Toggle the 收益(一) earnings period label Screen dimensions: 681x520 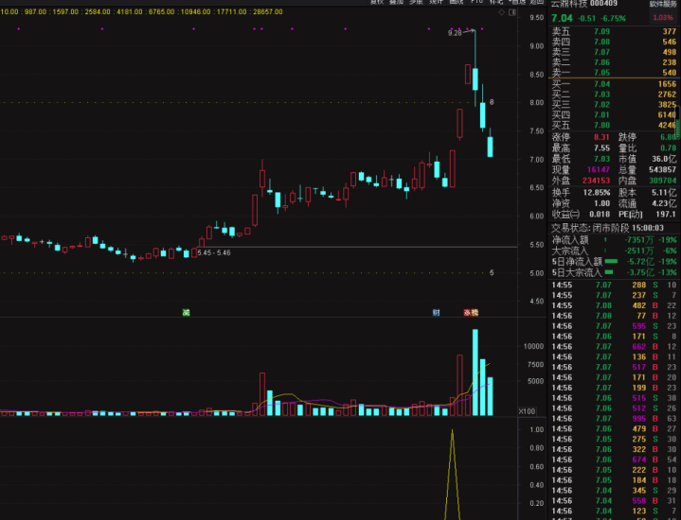click(565, 214)
